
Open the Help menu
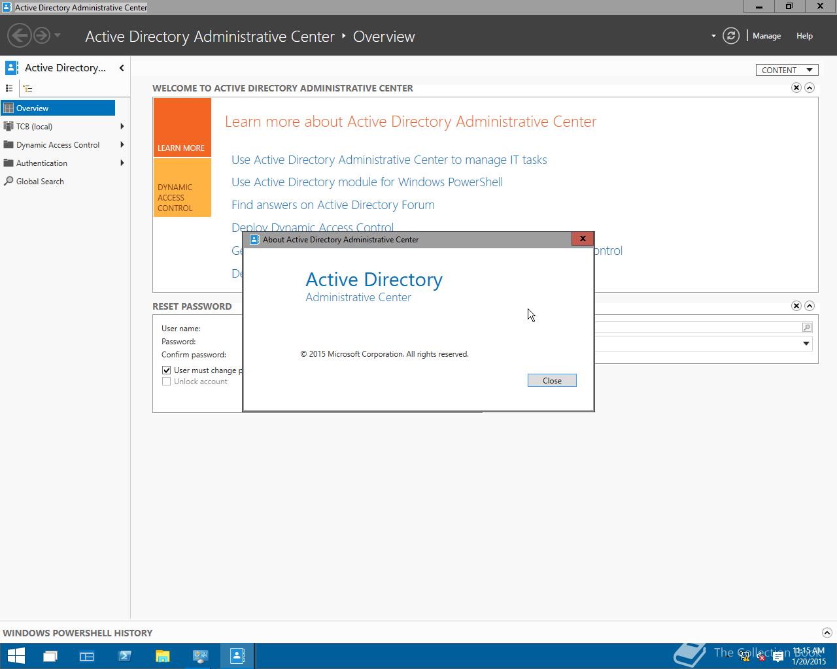[x=804, y=36]
